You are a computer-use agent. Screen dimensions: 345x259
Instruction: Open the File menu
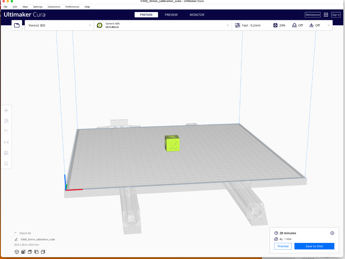tap(5, 7)
